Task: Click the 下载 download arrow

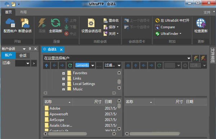Action: click(66, 27)
